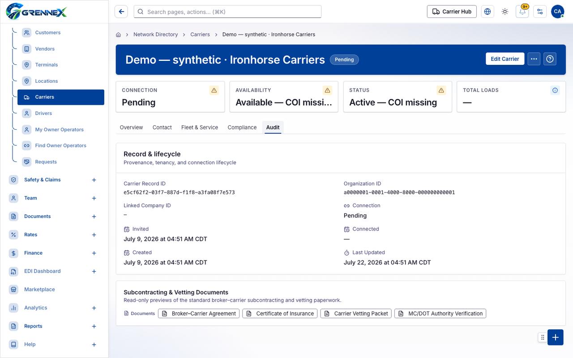Expand the Team section
573x358 pixels.
[94, 198]
